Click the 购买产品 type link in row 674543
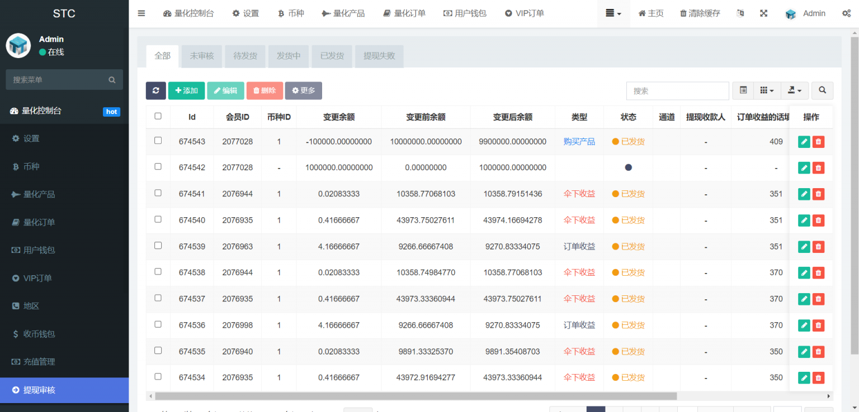 (x=579, y=142)
